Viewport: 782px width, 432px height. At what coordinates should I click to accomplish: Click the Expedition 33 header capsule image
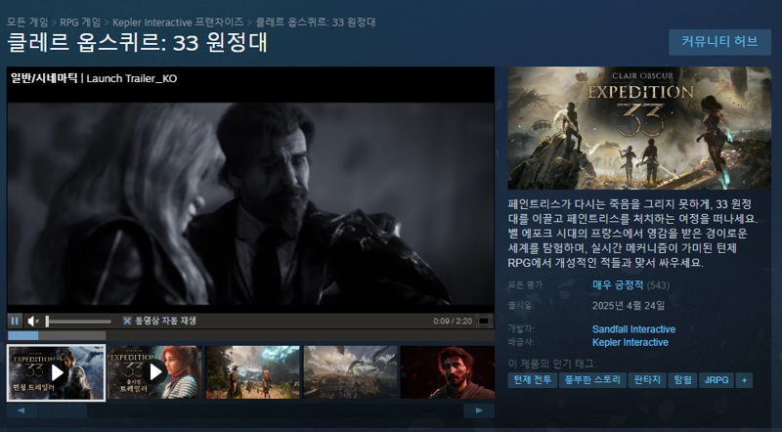click(639, 128)
